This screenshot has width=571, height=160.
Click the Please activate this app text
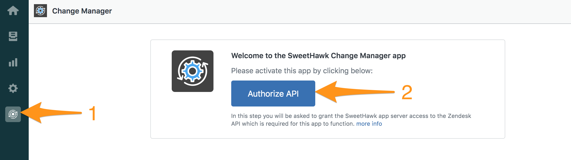(302, 71)
